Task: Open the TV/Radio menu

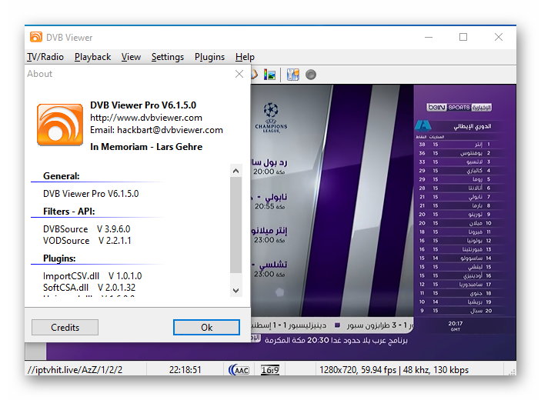Action: 45,57
